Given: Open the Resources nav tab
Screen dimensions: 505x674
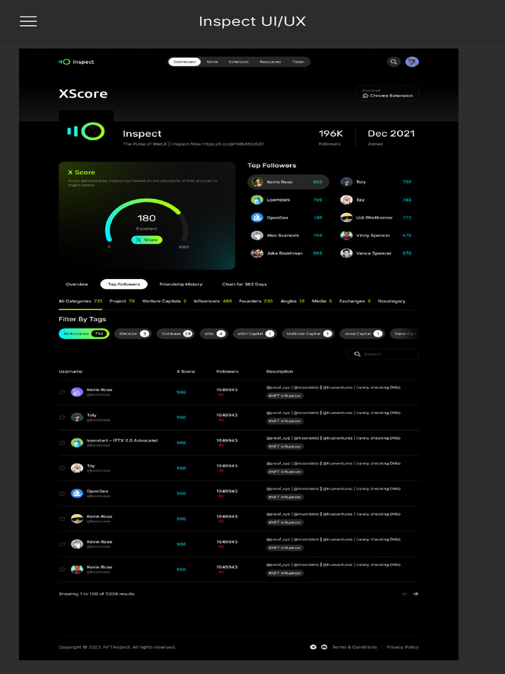Looking at the screenshot, I should (x=270, y=62).
